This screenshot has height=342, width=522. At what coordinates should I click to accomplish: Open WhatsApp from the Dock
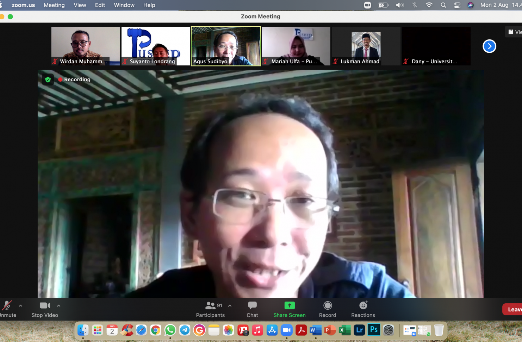(x=170, y=330)
